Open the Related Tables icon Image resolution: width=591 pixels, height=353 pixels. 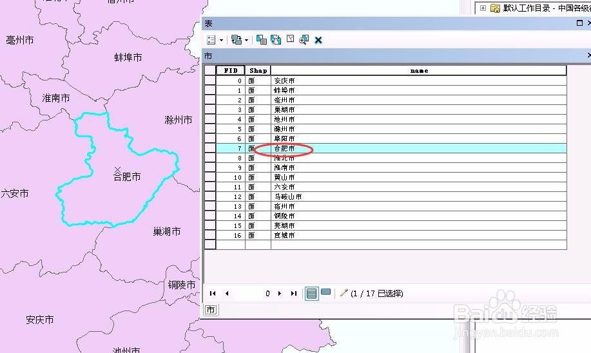pyautogui.click(x=237, y=39)
